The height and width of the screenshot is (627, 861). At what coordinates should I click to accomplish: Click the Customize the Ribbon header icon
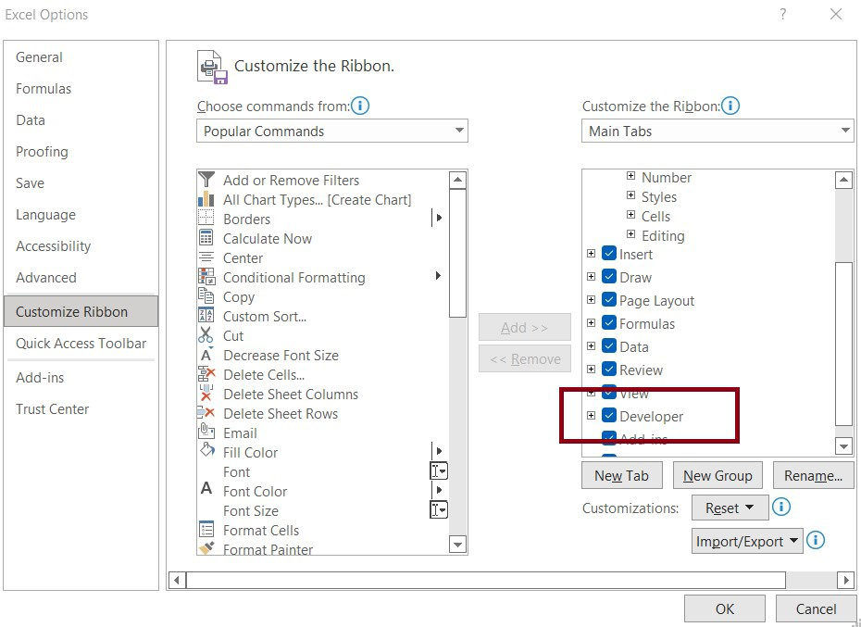[x=212, y=67]
